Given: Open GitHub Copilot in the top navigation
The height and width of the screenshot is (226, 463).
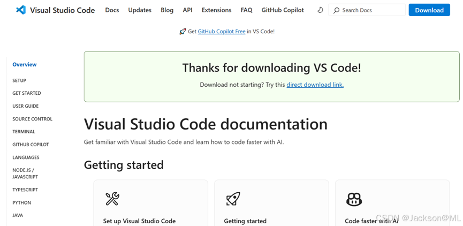Looking at the screenshot, I should point(283,10).
